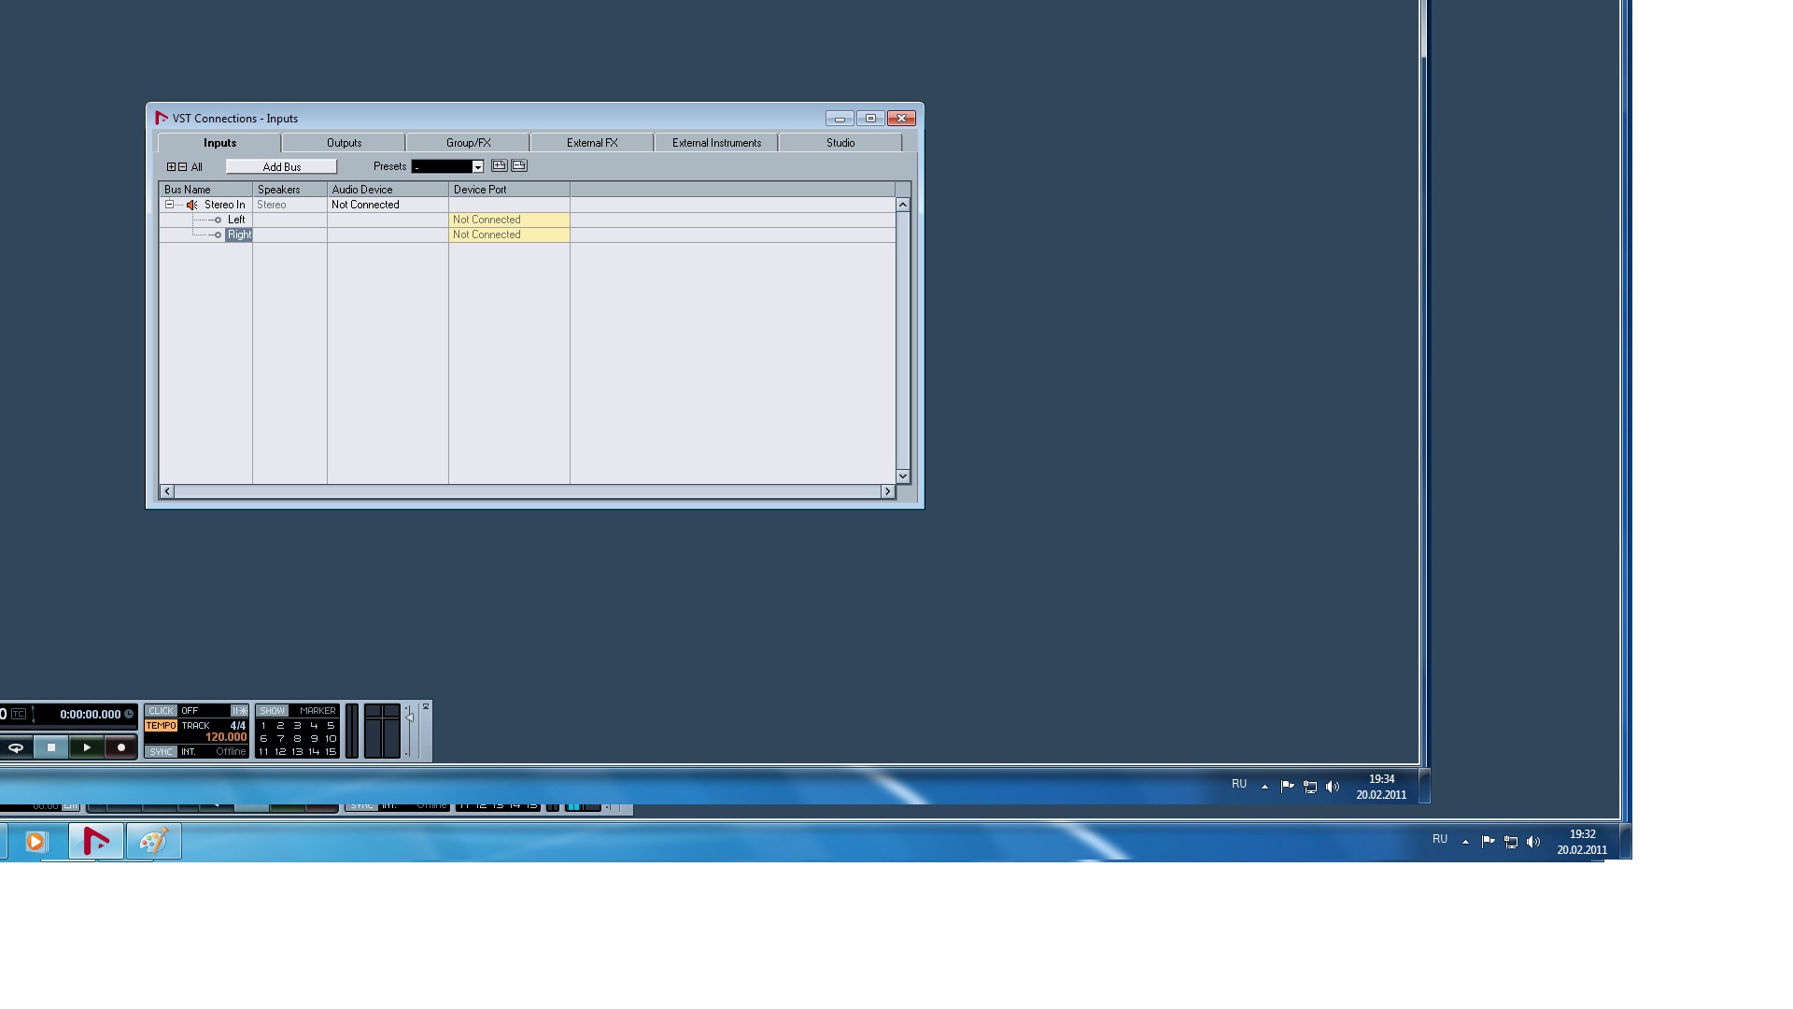Open the External Instruments tab
Screen dimensions: 1793x1009
(716, 143)
